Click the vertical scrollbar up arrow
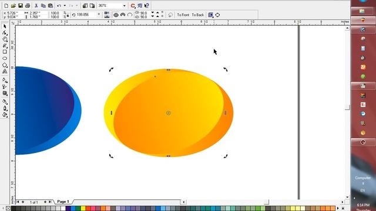 (x=347, y=28)
